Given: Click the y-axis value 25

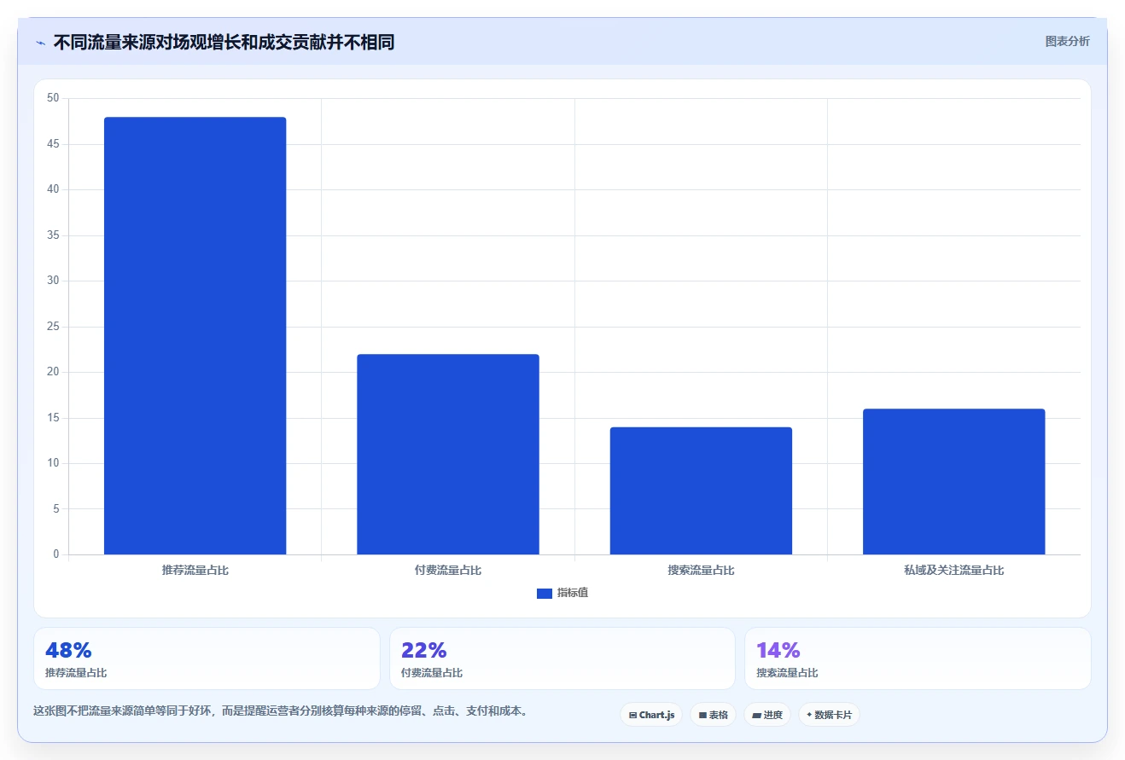Looking at the screenshot, I should (x=53, y=327).
